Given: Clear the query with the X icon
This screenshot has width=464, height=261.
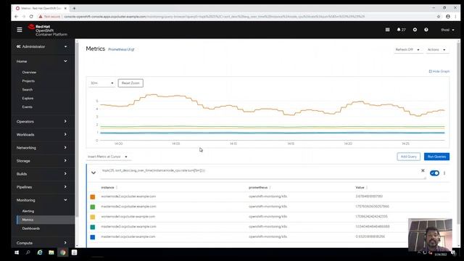Looking at the screenshot, I should pyautogui.click(x=423, y=171).
